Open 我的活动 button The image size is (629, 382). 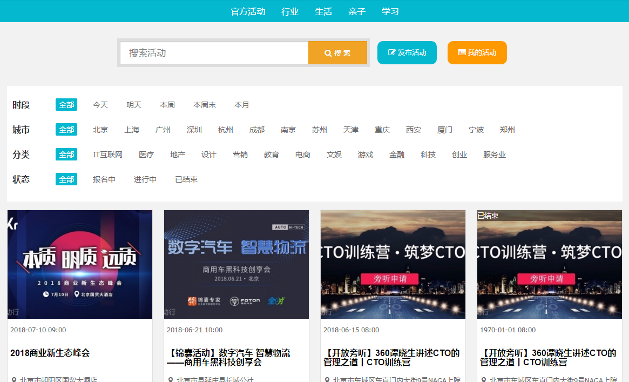pyautogui.click(x=477, y=52)
